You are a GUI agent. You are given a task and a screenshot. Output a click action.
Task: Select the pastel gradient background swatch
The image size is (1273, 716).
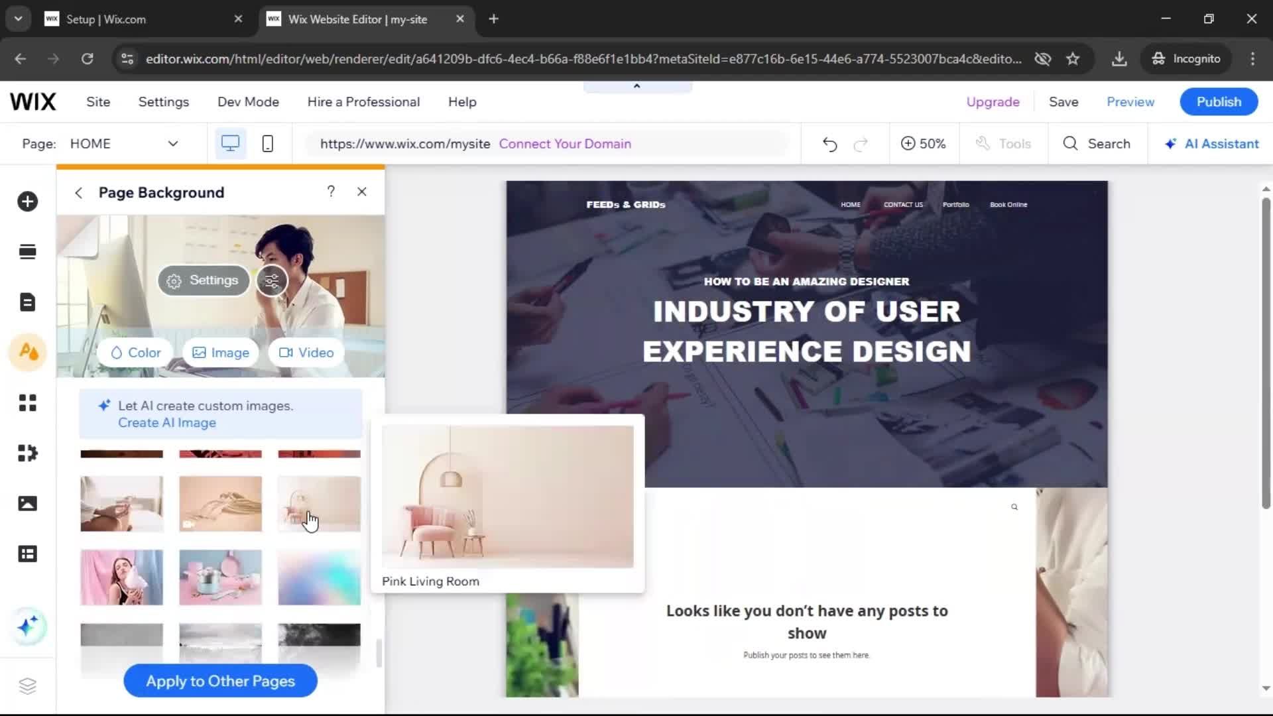coord(320,577)
